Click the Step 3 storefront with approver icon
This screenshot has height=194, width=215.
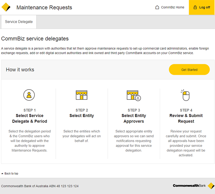point(134,95)
